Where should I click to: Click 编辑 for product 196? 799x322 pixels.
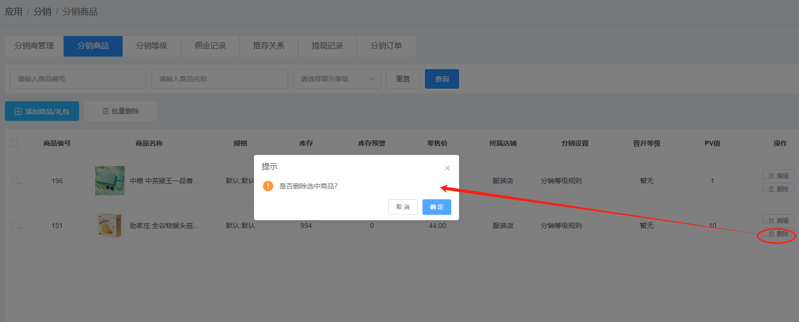778,175
